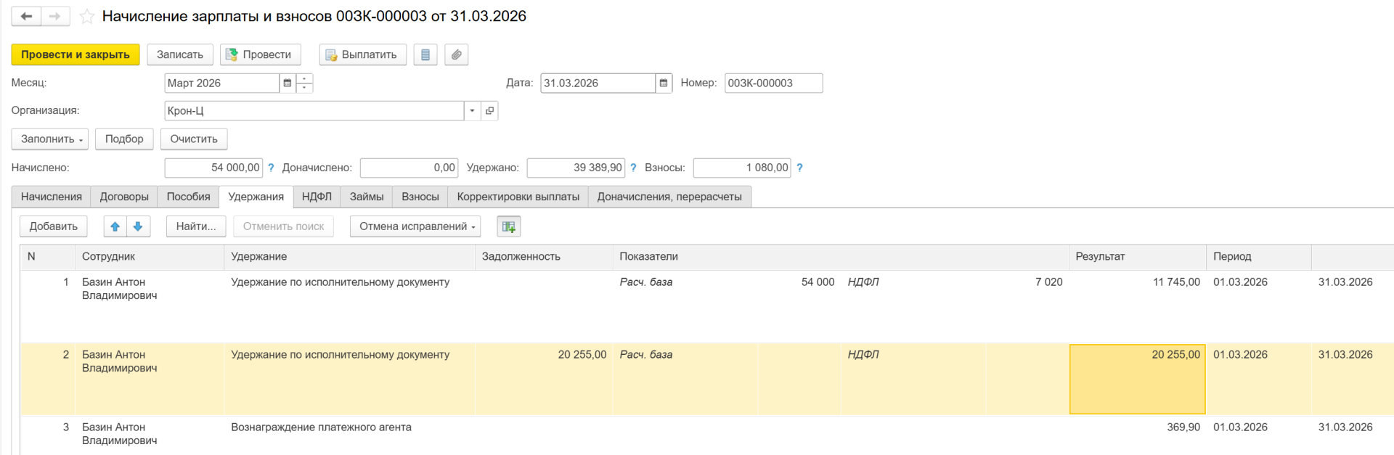The image size is (1394, 455).
Task: Click the Удержание column header
Action: coord(349,257)
